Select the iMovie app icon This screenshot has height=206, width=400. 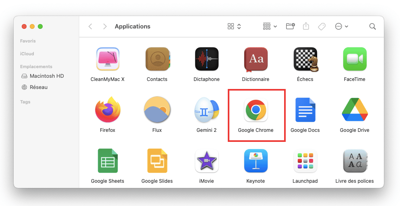click(x=206, y=161)
